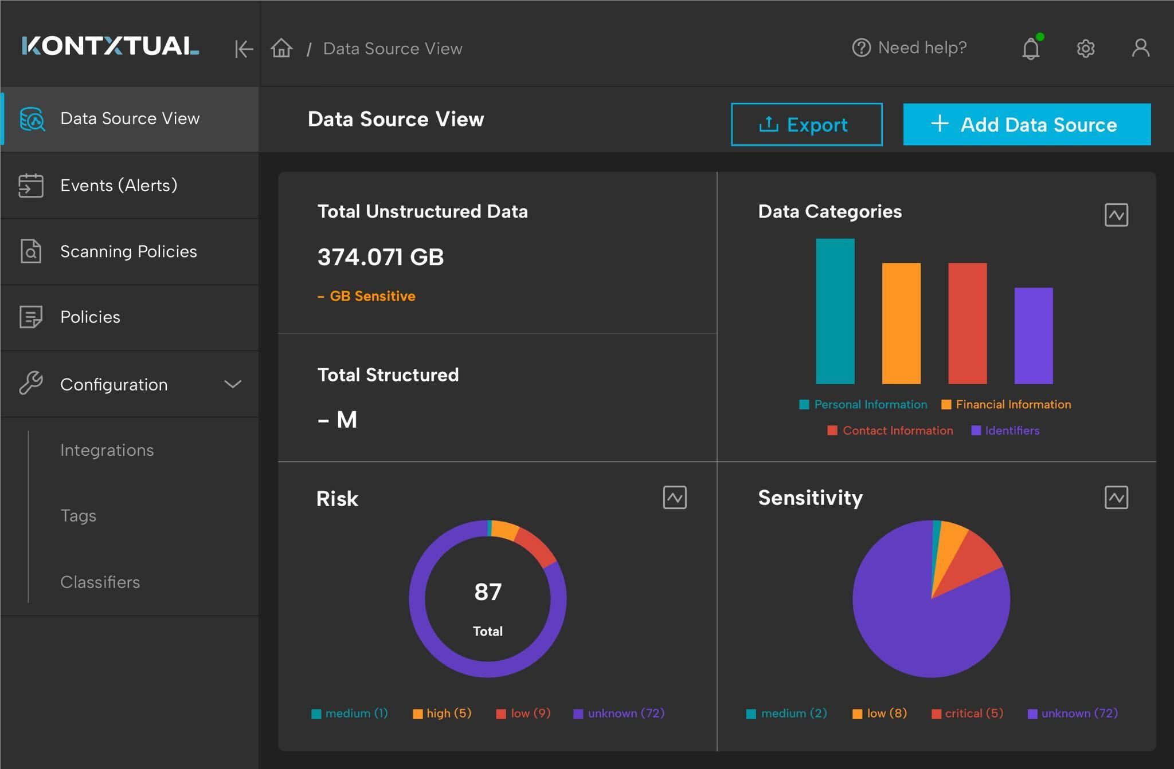Open user profile icon
This screenshot has height=769, width=1174.
coord(1140,48)
